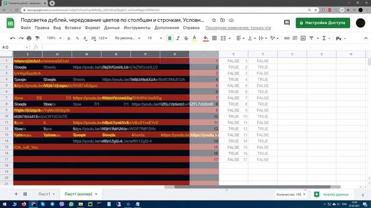Image resolution: width=371 pixels, height=208 pixels.
Task: Show all sheets list
Action: point(25,194)
